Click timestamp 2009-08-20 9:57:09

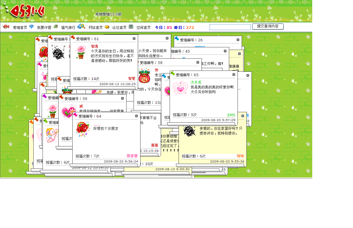point(218,120)
